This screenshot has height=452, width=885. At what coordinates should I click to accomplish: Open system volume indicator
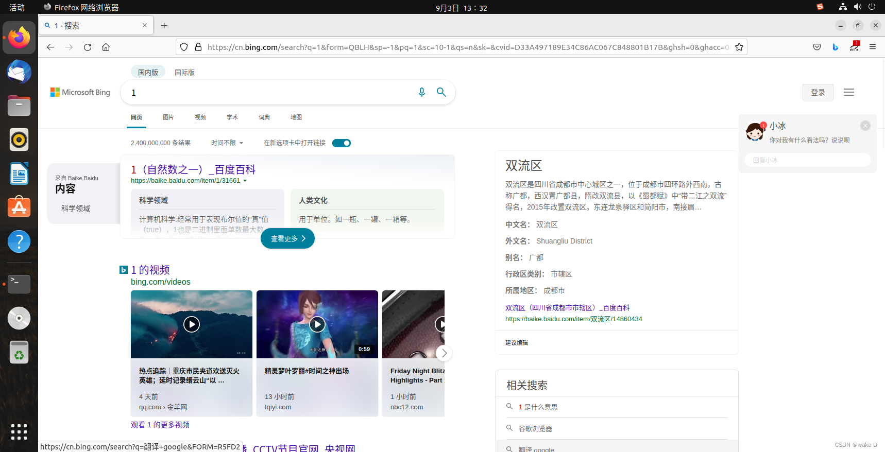tap(857, 7)
